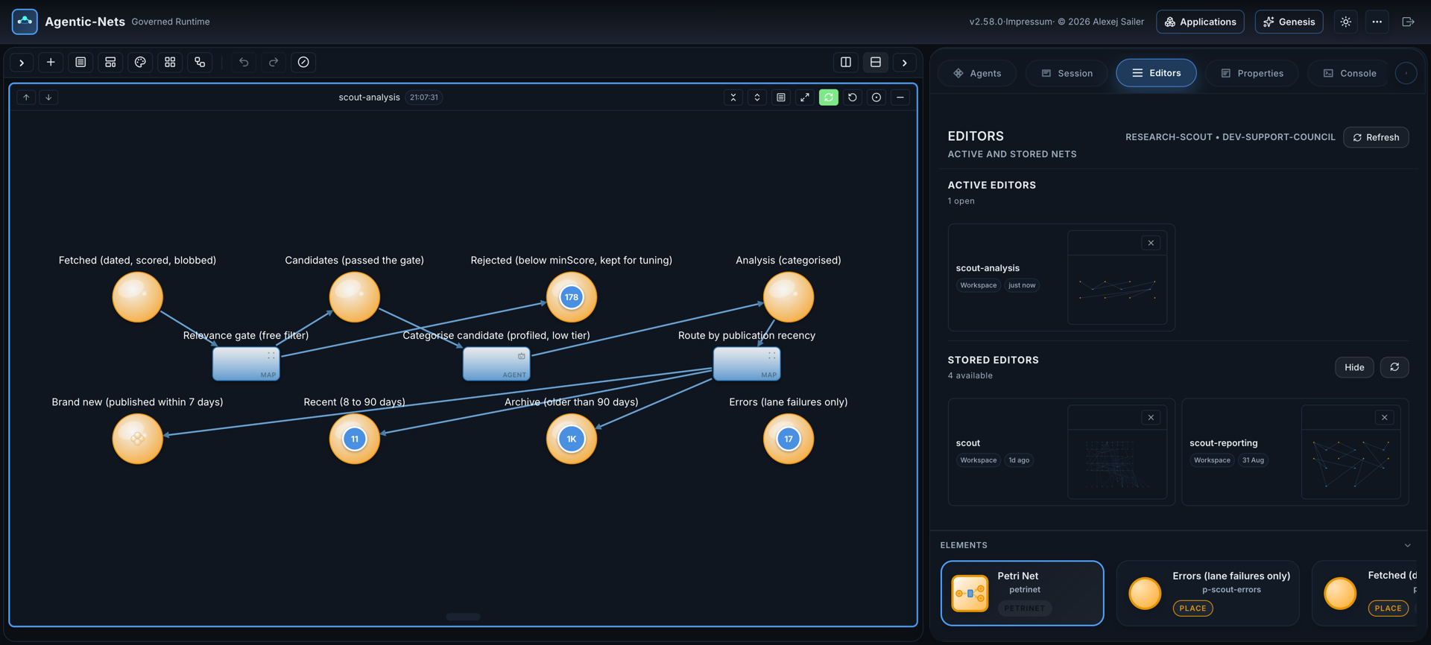
Task: Open the color palette tool
Action: coord(140,63)
